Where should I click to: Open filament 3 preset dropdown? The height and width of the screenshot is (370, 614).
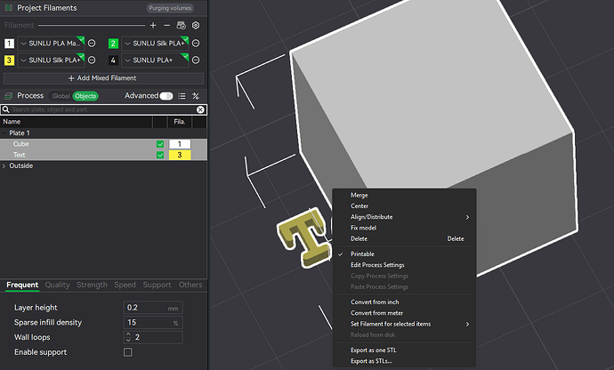tap(51, 60)
